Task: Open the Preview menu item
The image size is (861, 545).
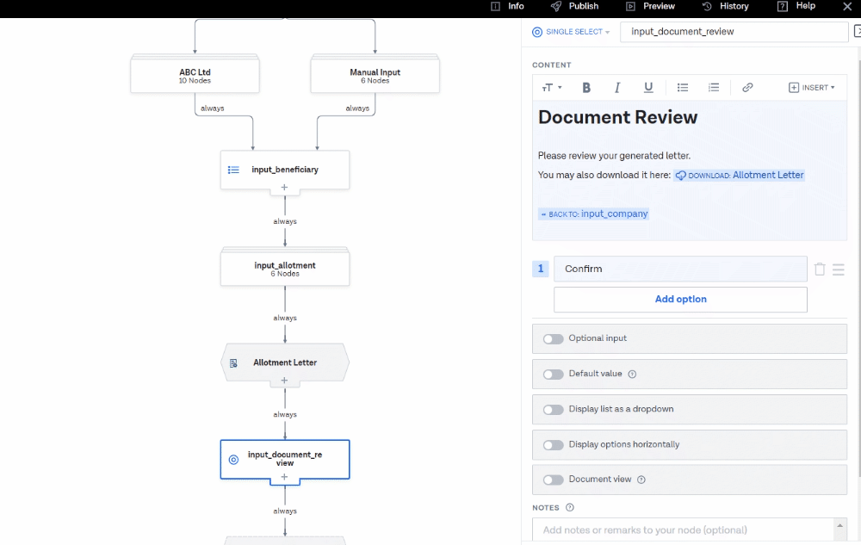Action: 651,6
